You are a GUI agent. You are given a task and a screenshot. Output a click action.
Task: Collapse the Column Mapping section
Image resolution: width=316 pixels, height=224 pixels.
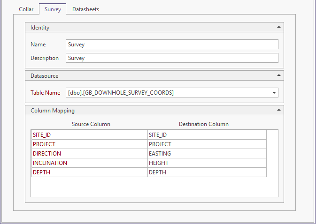[x=279, y=111]
